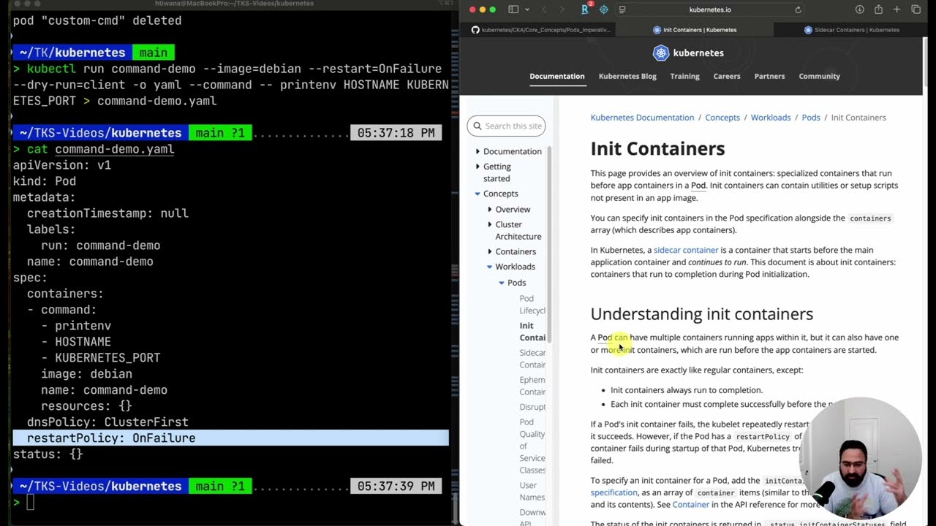
Task: Click Kubernetes Documentation breadcrumb
Action: click(642, 118)
